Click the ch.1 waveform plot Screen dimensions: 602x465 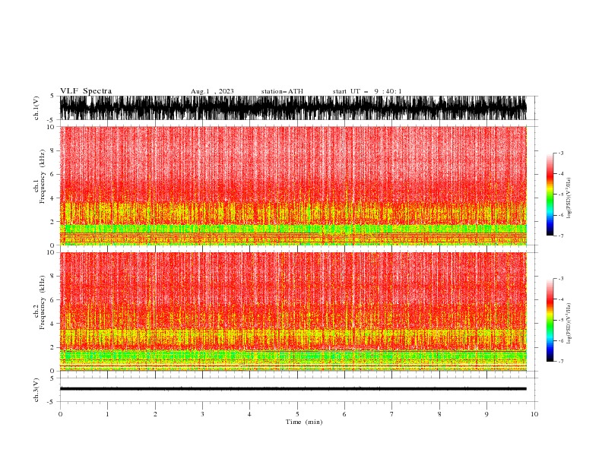[293, 108]
